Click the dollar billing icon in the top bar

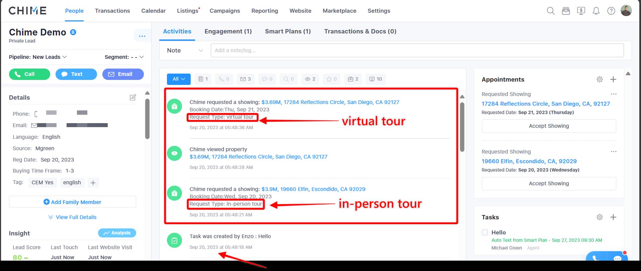pos(581,11)
